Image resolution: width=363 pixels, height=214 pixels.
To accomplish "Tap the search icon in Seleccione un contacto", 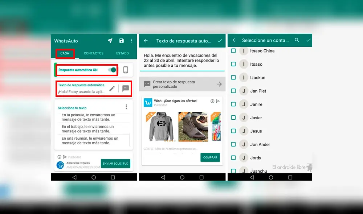I will click(x=297, y=40).
